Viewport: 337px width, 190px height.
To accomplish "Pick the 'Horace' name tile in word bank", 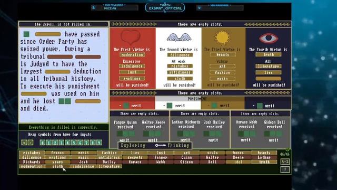I will point(135,162).
